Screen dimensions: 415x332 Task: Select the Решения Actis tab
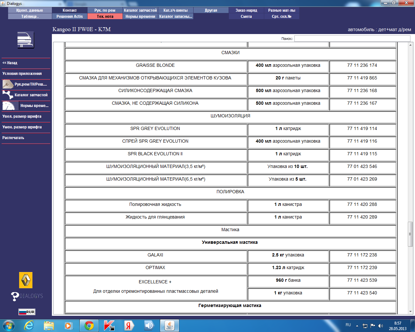[x=70, y=17]
